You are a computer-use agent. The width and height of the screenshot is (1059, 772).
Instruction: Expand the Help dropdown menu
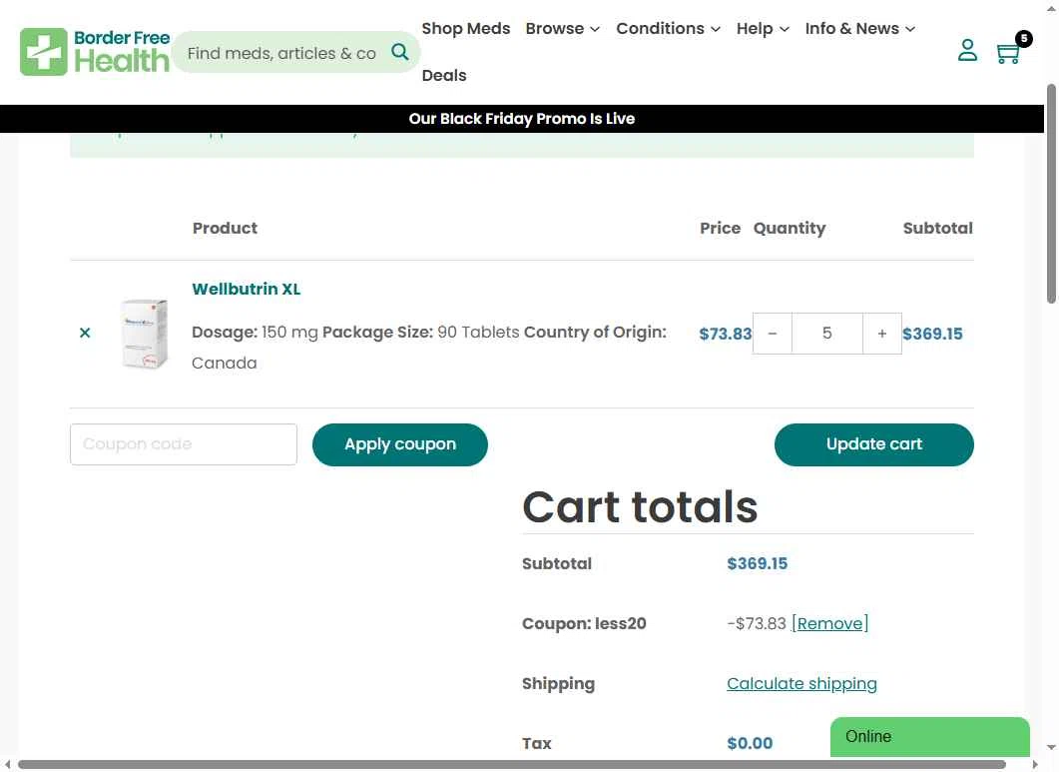click(763, 28)
